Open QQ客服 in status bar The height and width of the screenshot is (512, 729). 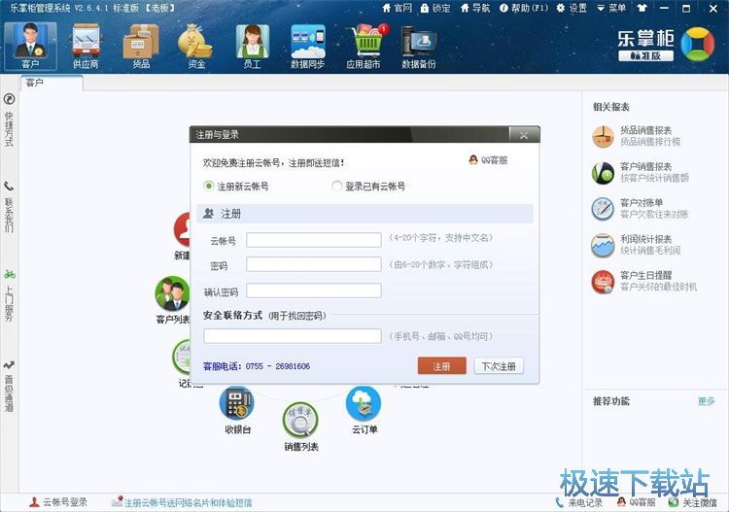tap(637, 502)
